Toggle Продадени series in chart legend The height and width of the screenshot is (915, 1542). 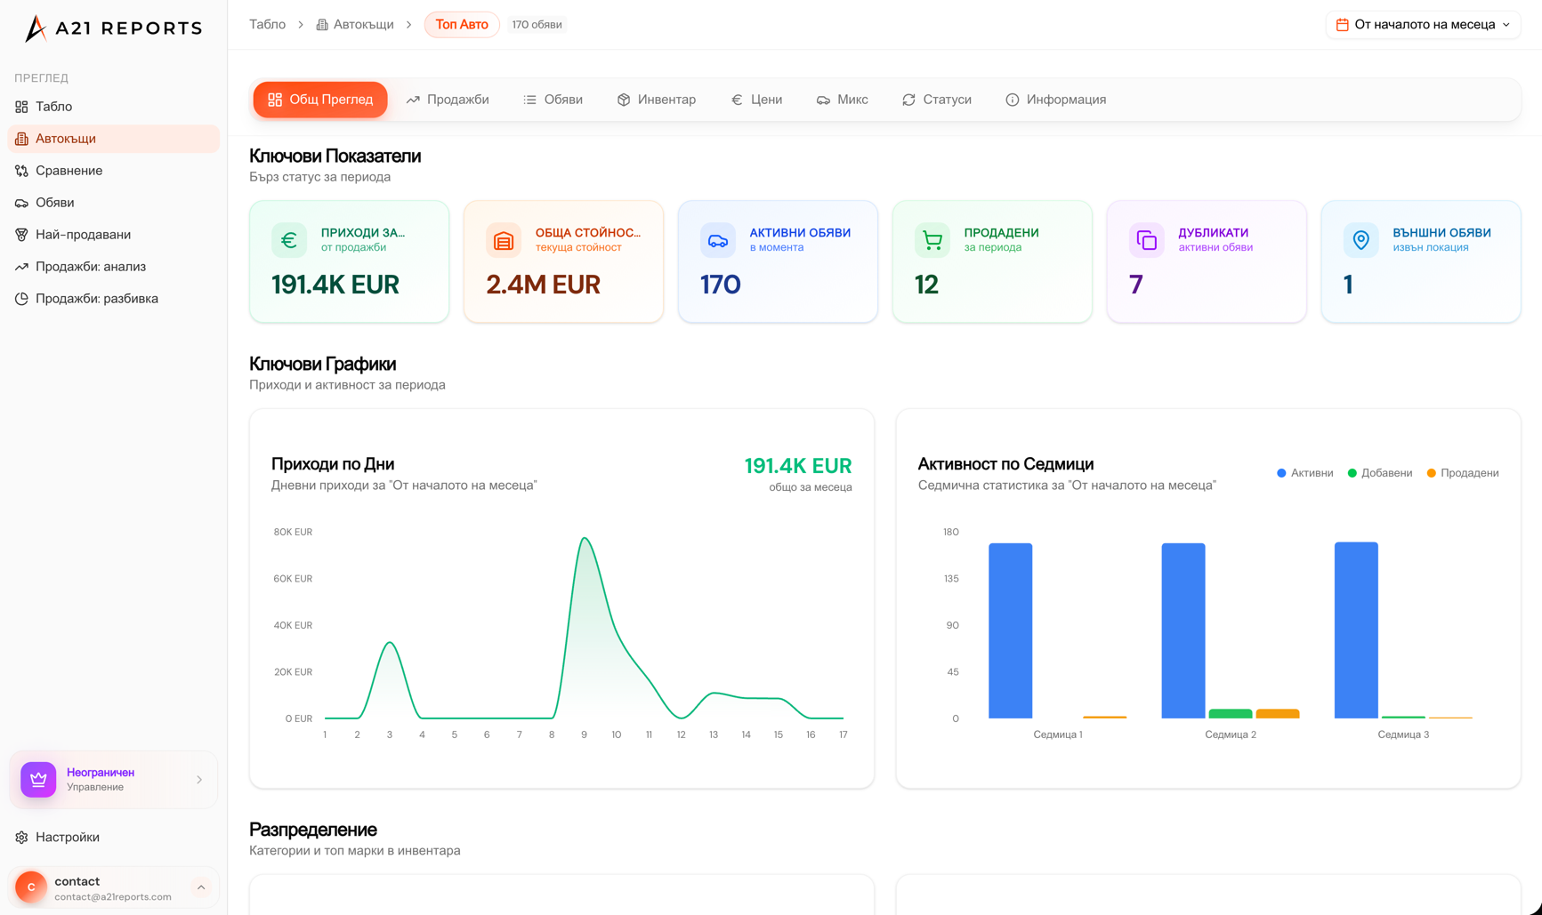(x=1462, y=473)
